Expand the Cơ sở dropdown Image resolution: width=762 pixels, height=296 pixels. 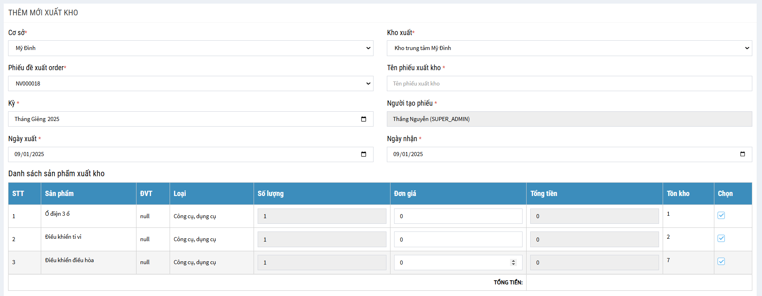[191, 48]
